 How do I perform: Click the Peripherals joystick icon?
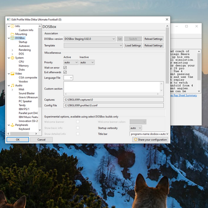coord(12,125)
